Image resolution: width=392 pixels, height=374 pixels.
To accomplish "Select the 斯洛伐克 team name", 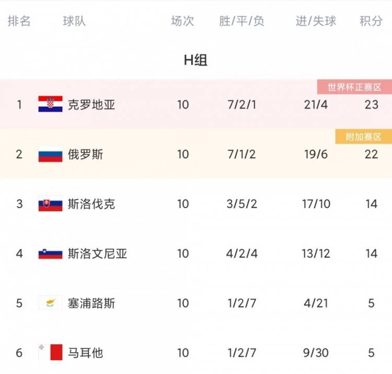I will tap(91, 204).
